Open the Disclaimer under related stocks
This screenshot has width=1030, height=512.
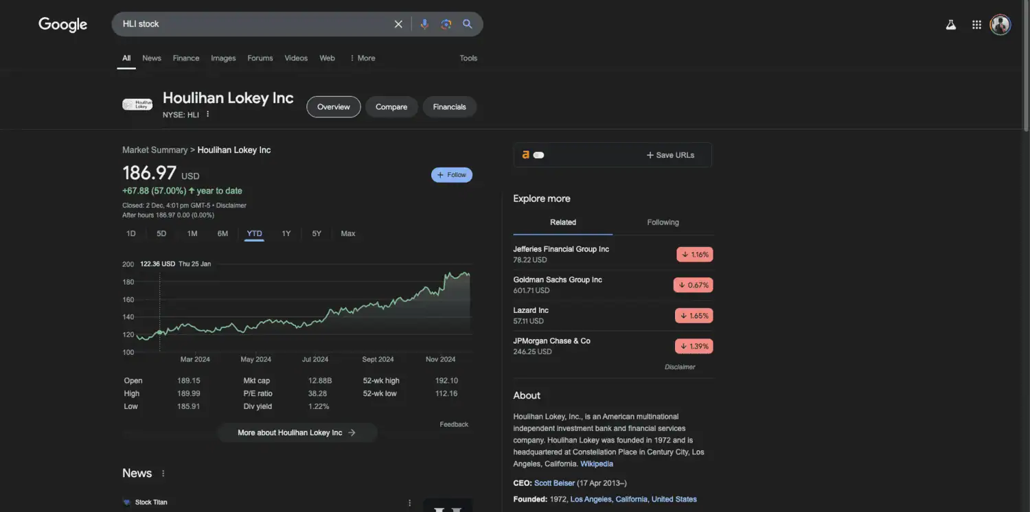(680, 367)
